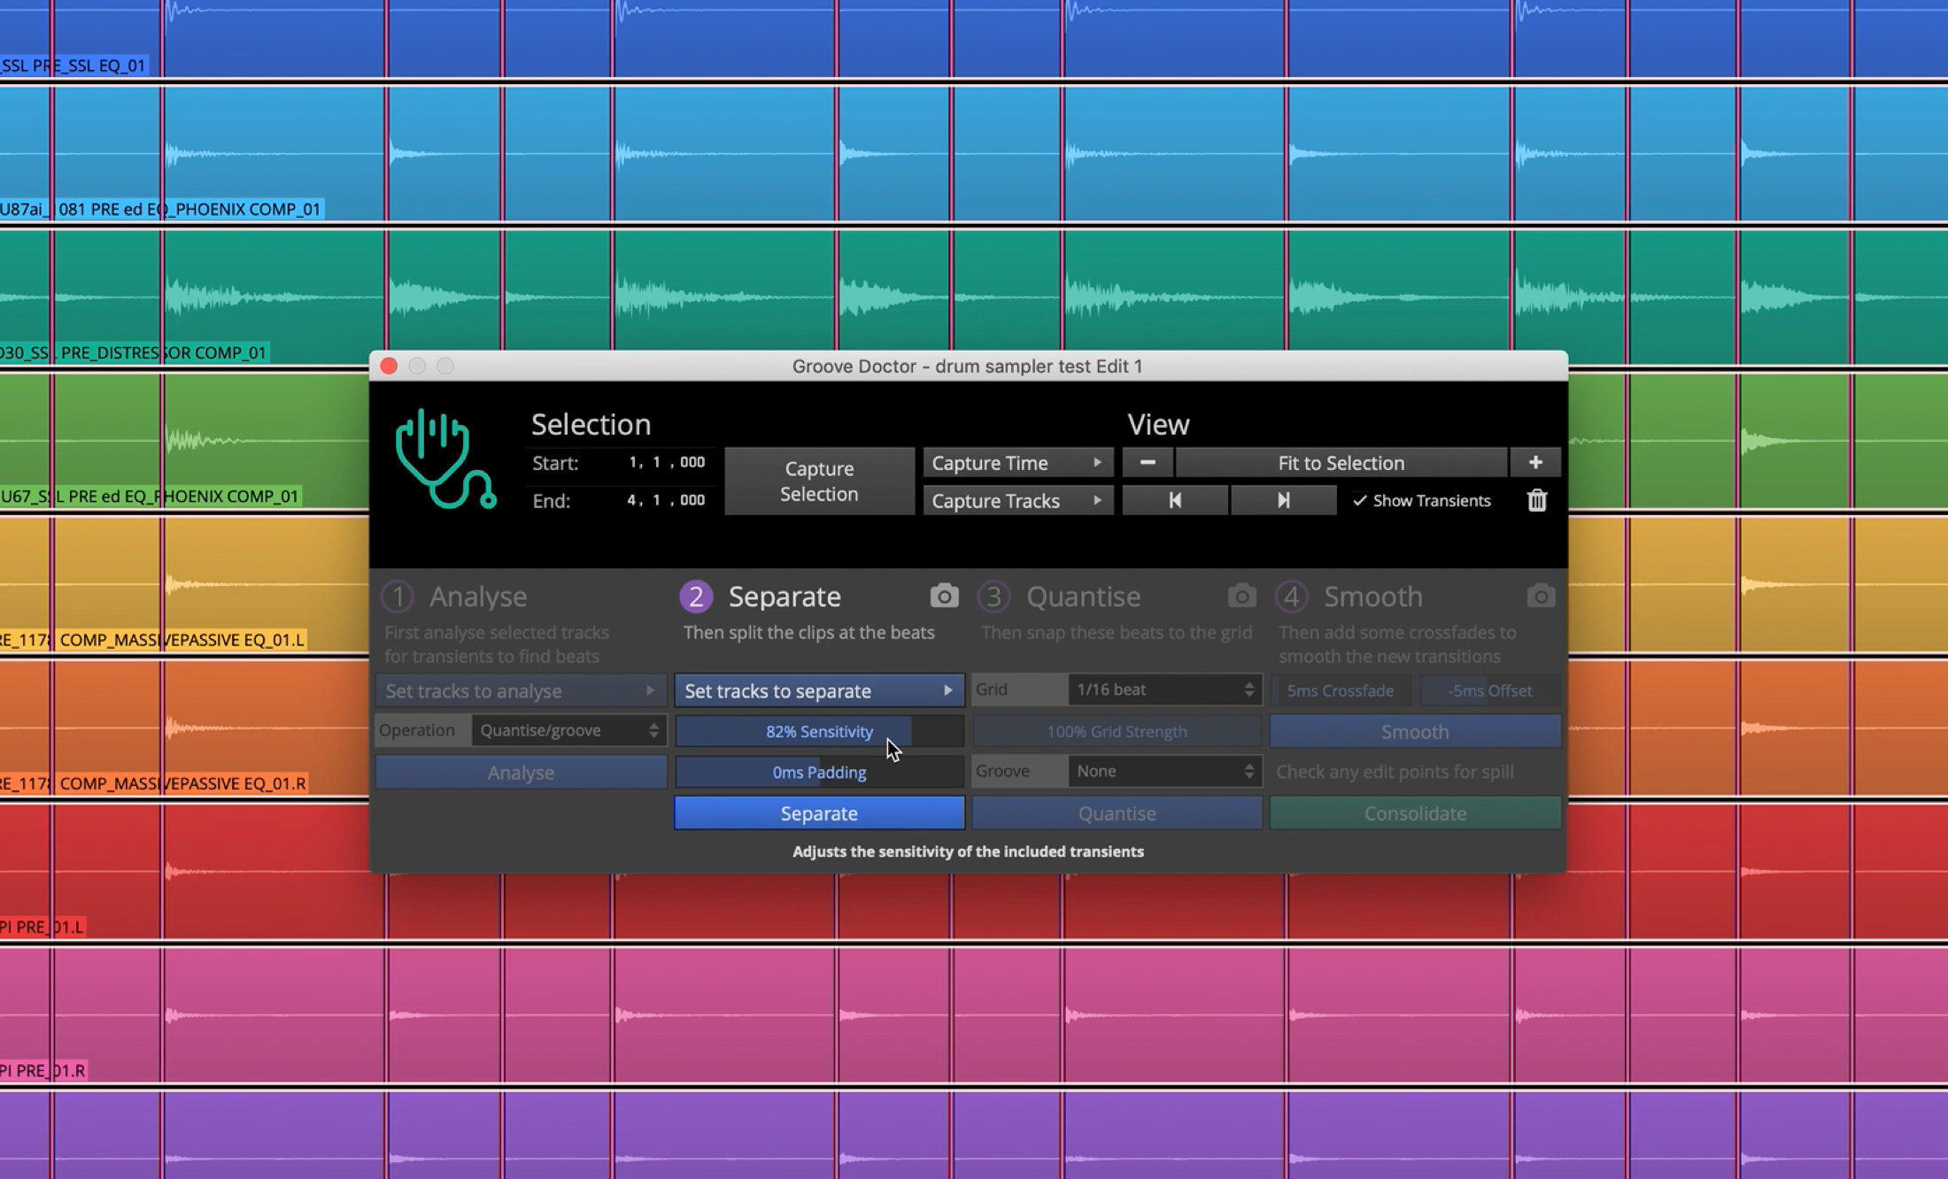Adjust the 82% Sensitivity slider
The height and width of the screenshot is (1179, 1948).
pos(819,732)
